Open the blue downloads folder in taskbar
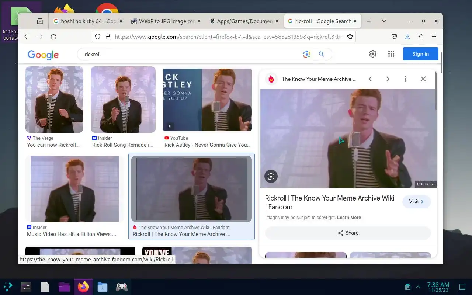This screenshot has width=472, height=295. click(x=103, y=287)
